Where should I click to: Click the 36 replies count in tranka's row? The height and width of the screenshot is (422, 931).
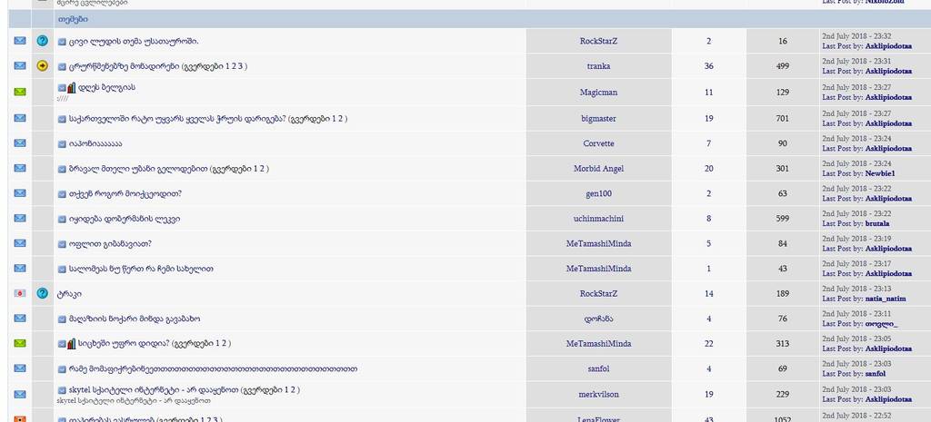coord(709,66)
